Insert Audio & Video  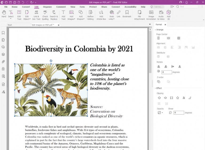click(x=161, y=15)
